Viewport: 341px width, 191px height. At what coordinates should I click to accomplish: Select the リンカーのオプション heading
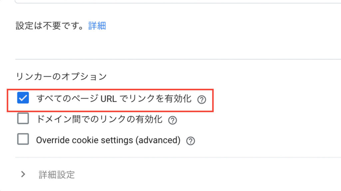tap(61, 77)
